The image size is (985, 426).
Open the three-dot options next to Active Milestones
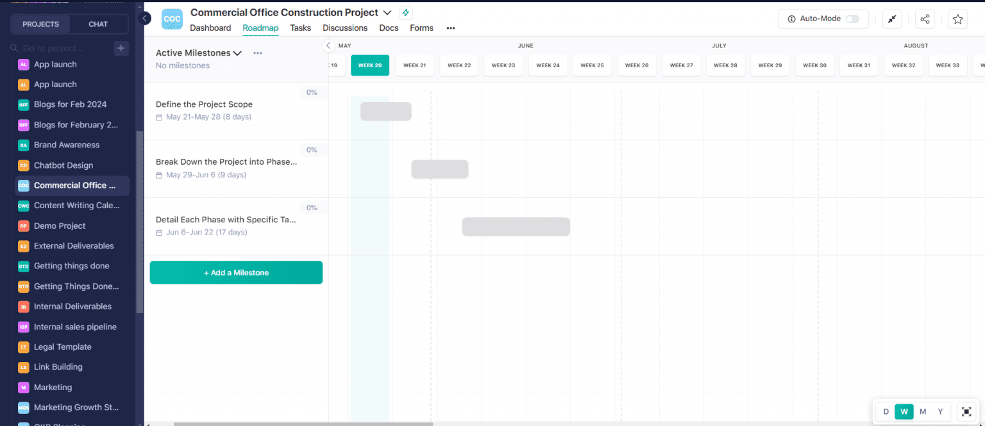pos(257,53)
